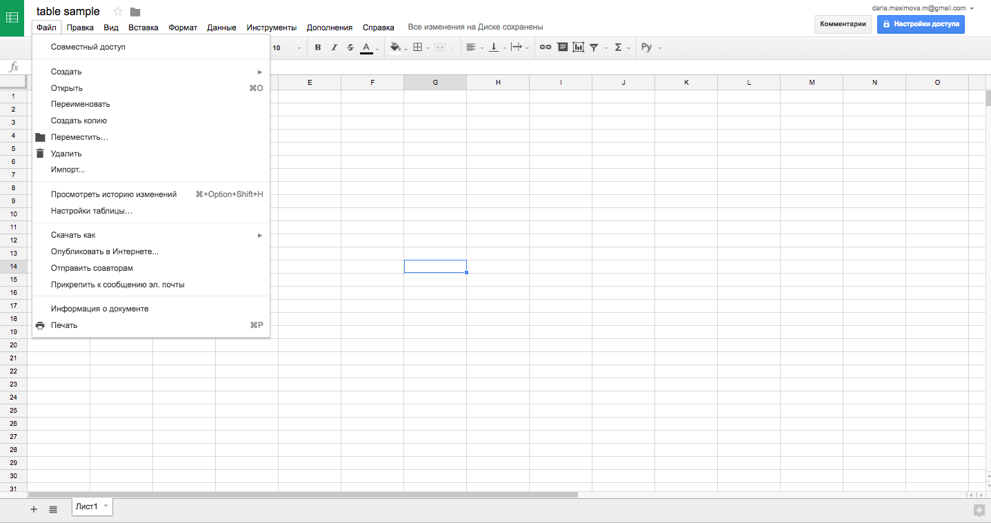Open the Правка menu
The height and width of the screenshot is (523, 991).
(x=81, y=28)
